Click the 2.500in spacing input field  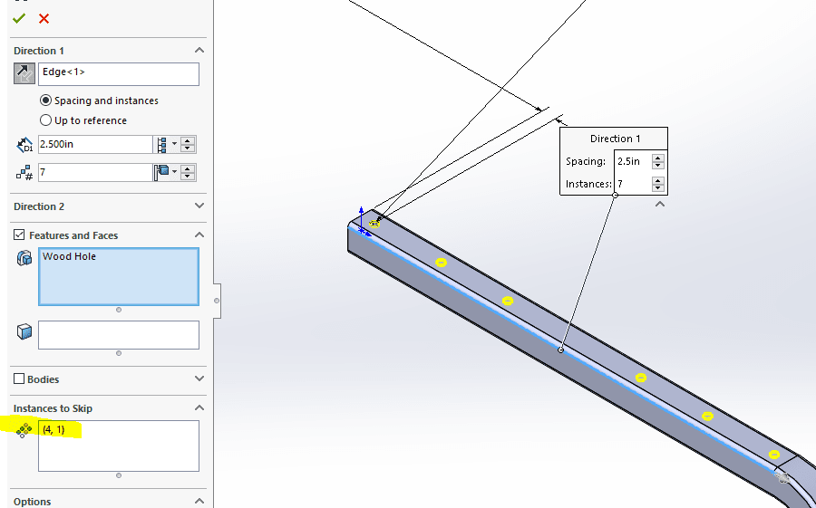coord(95,145)
